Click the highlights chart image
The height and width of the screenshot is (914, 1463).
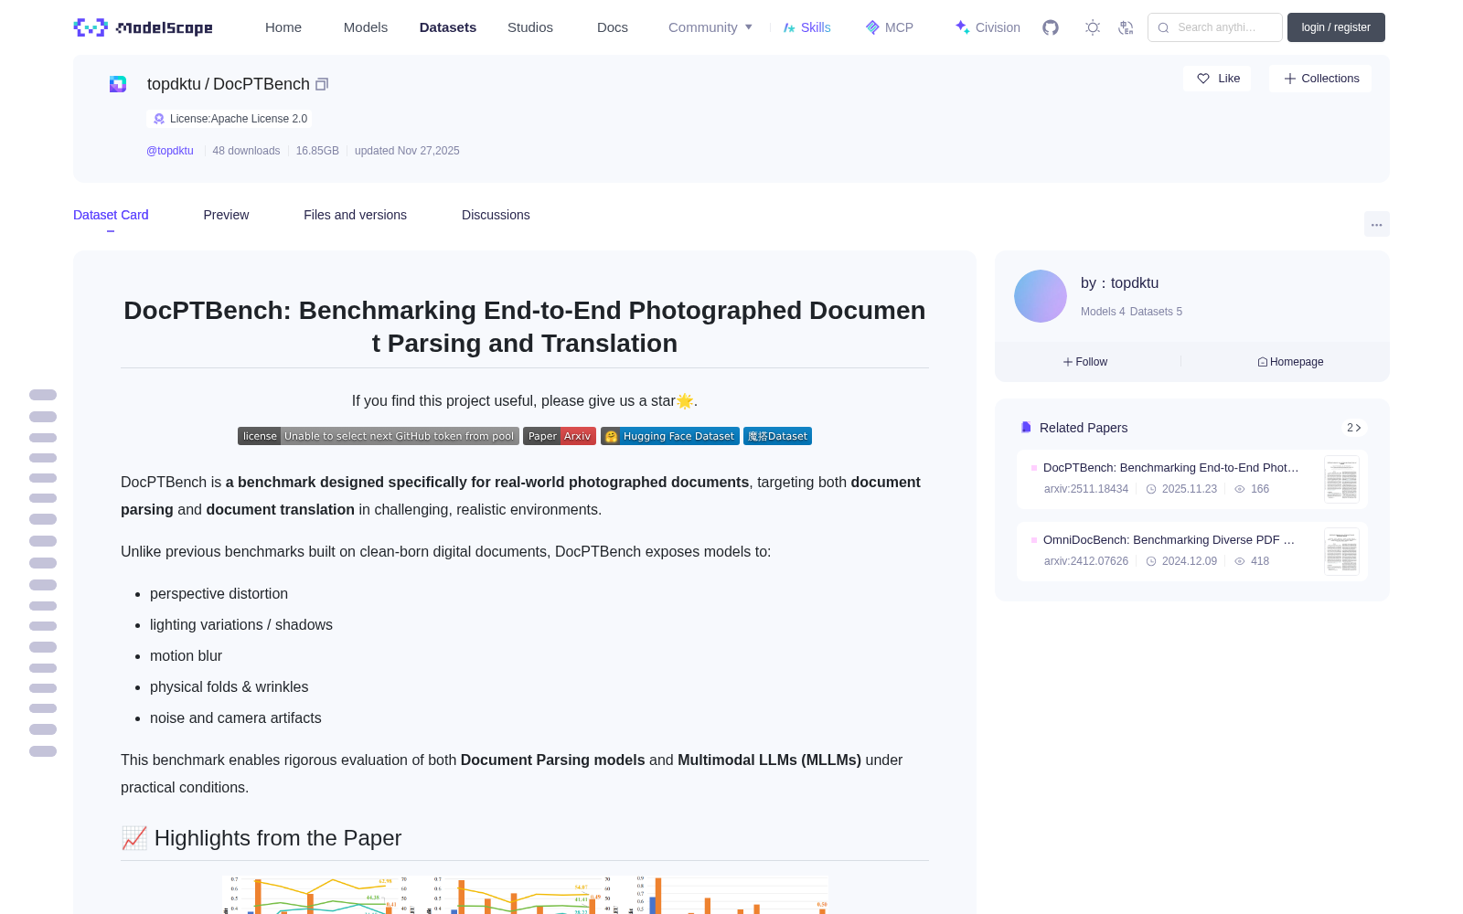tap(525, 895)
